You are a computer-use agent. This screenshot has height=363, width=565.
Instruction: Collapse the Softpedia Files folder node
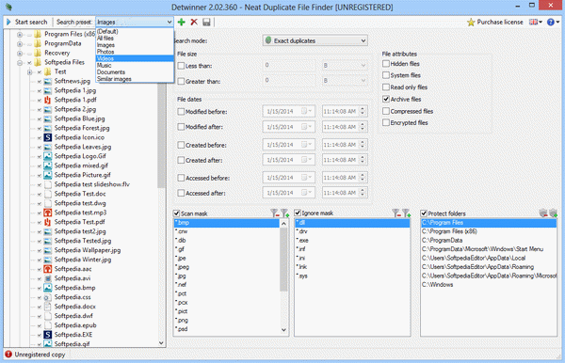tap(20, 63)
